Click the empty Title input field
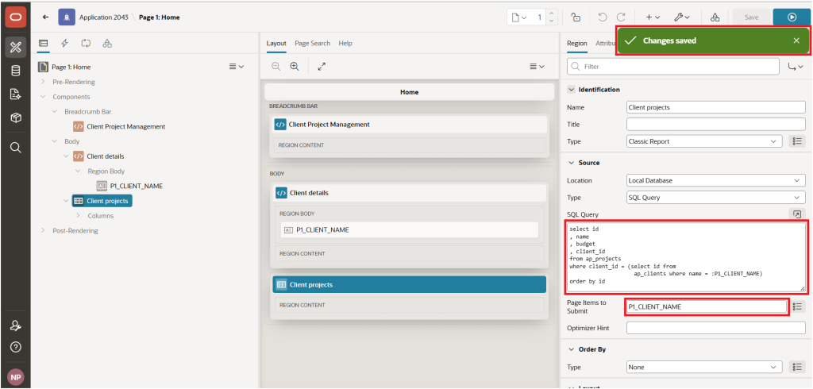This screenshot has width=813, height=389. [715, 125]
